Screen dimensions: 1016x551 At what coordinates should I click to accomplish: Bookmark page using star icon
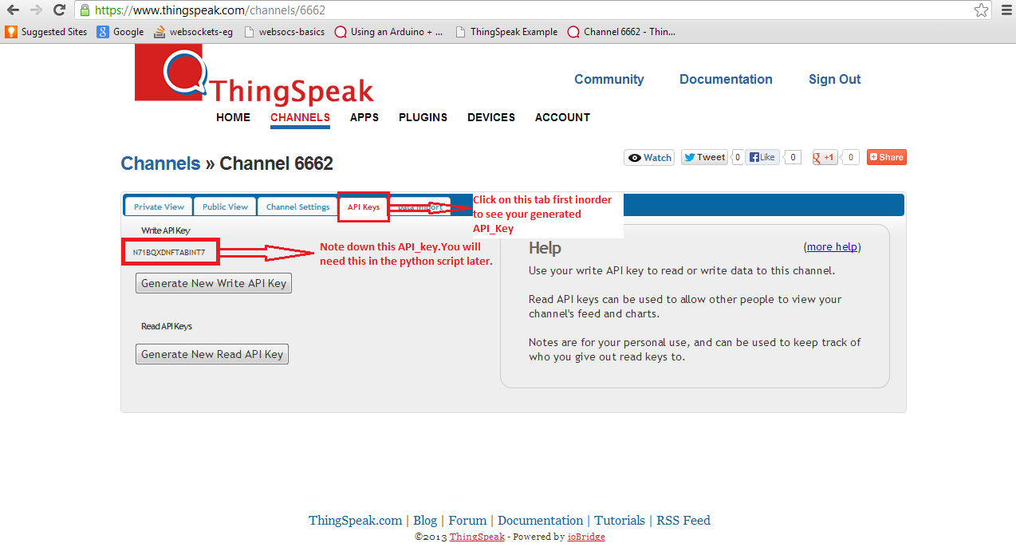tap(981, 10)
